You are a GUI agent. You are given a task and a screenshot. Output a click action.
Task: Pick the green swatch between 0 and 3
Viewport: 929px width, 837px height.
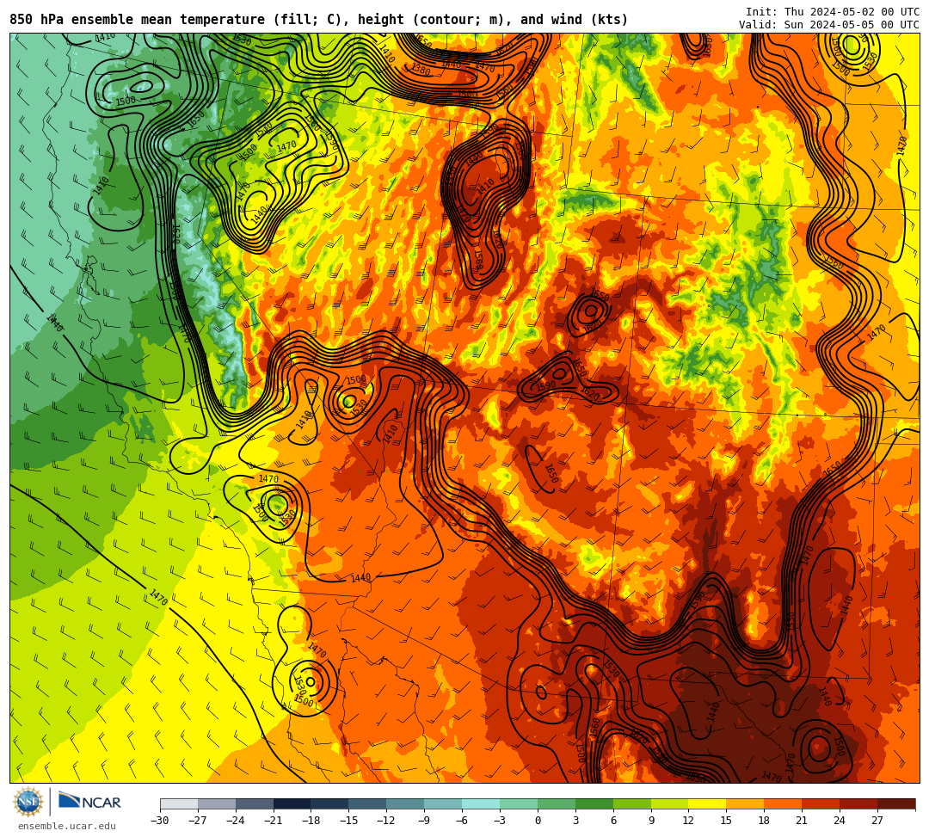pyautogui.click(x=557, y=803)
